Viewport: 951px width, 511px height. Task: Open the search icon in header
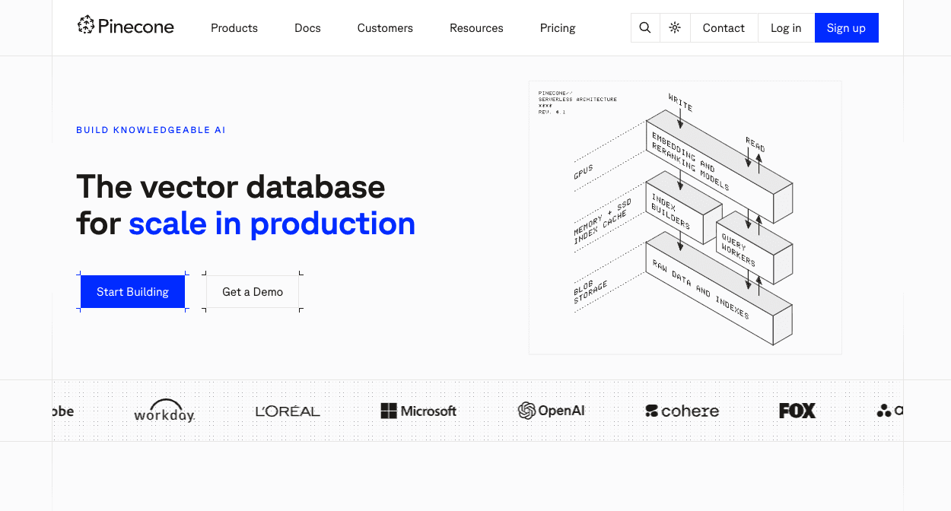645,27
